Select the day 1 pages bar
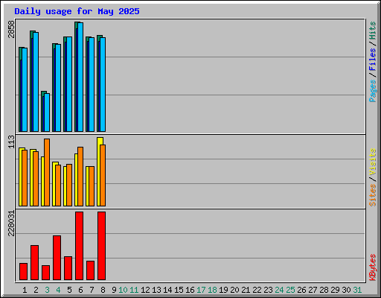 tap(25, 89)
